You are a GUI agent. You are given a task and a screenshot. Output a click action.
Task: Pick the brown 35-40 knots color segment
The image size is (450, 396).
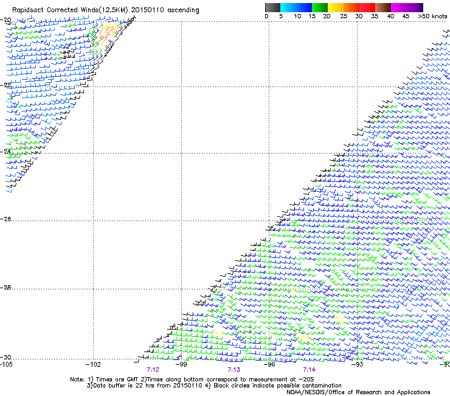[383, 8]
